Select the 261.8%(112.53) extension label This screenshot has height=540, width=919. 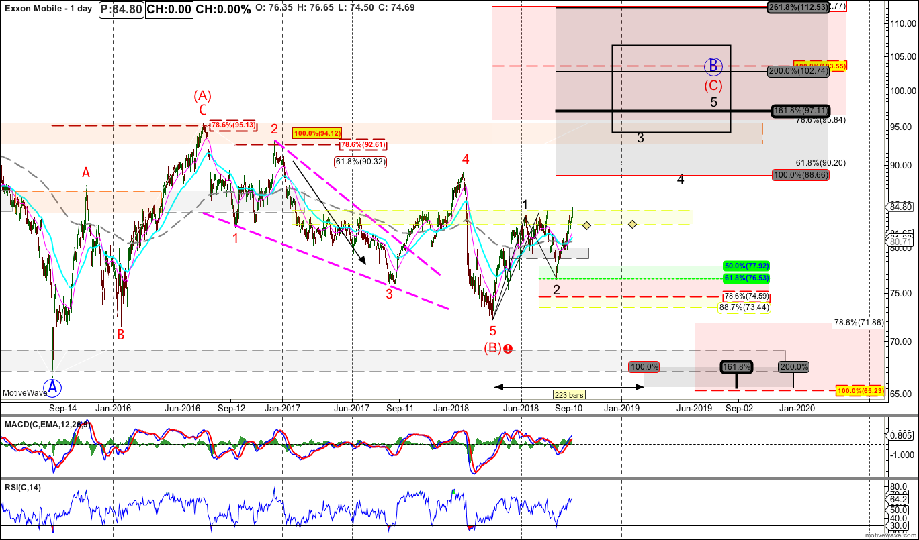pos(798,7)
